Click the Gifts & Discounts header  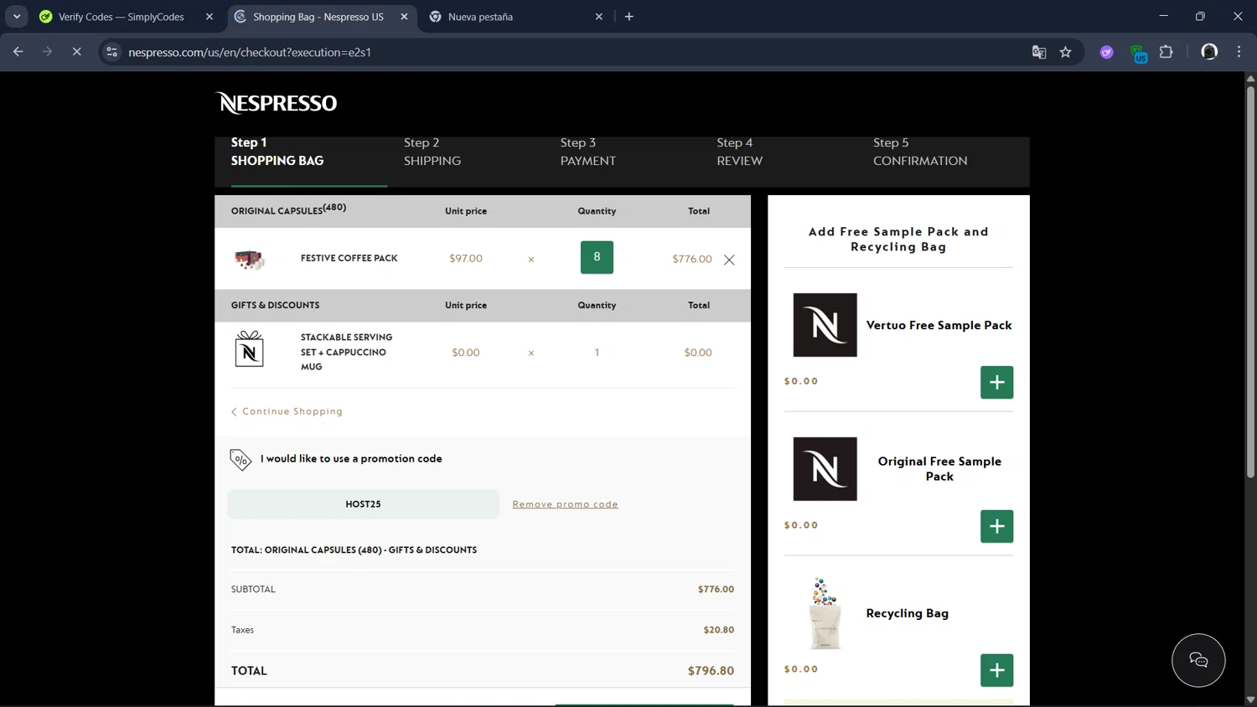click(x=275, y=305)
